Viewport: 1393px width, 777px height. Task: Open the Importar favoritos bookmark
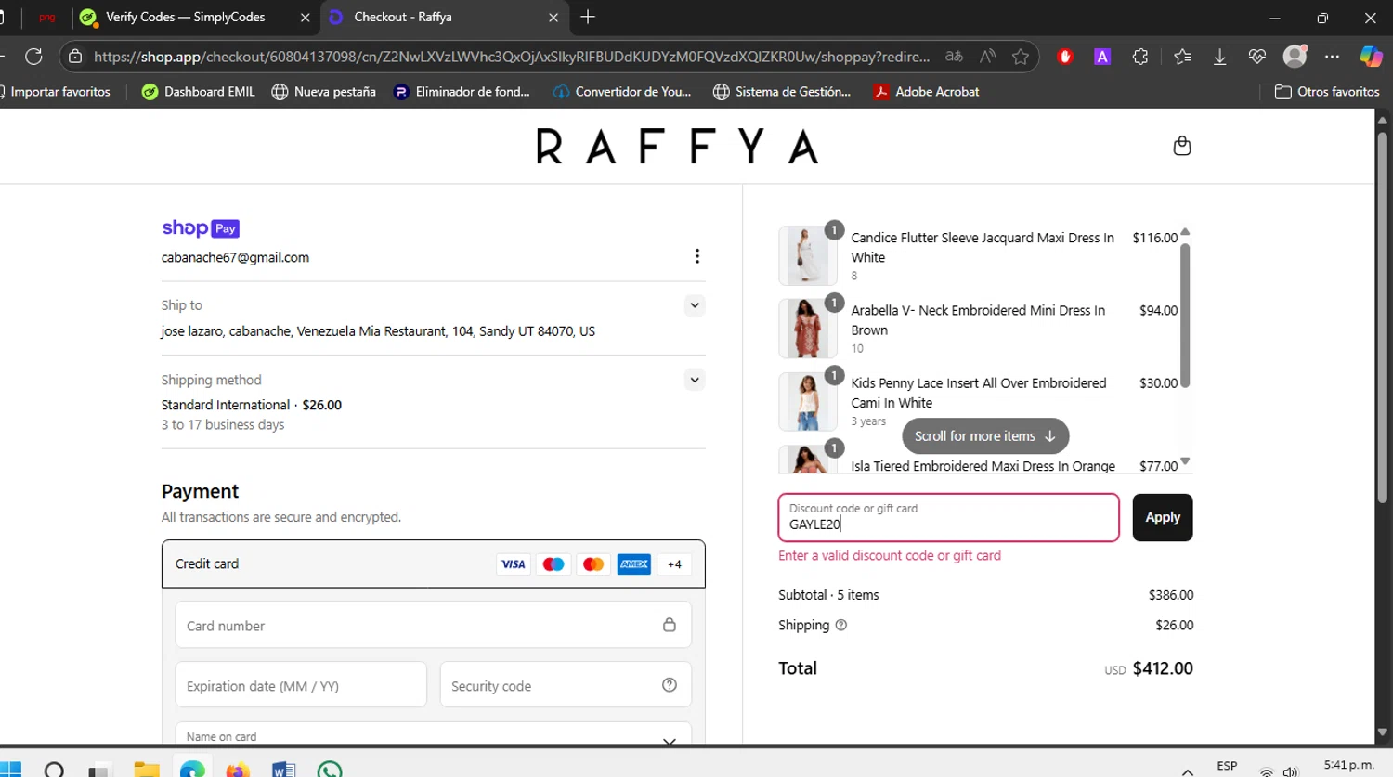(x=55, y=91)
